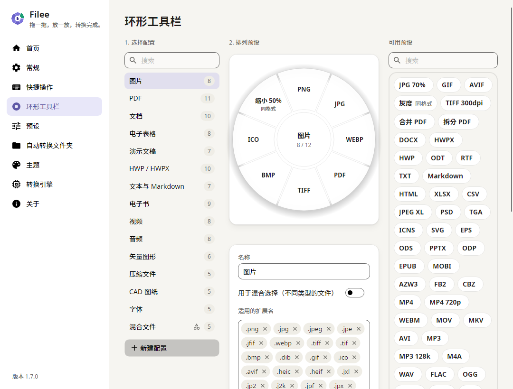Image resolution: width=513 pixels, height=389 pixels.
Task: Click the 缩小 50% ring segment
Action: pyautogui.click(x=268, y=103)
